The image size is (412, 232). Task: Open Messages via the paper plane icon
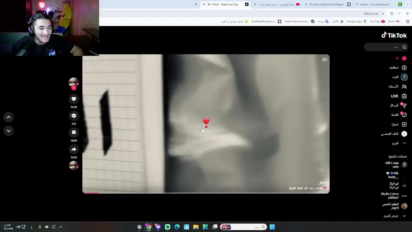tap(404, 105)
